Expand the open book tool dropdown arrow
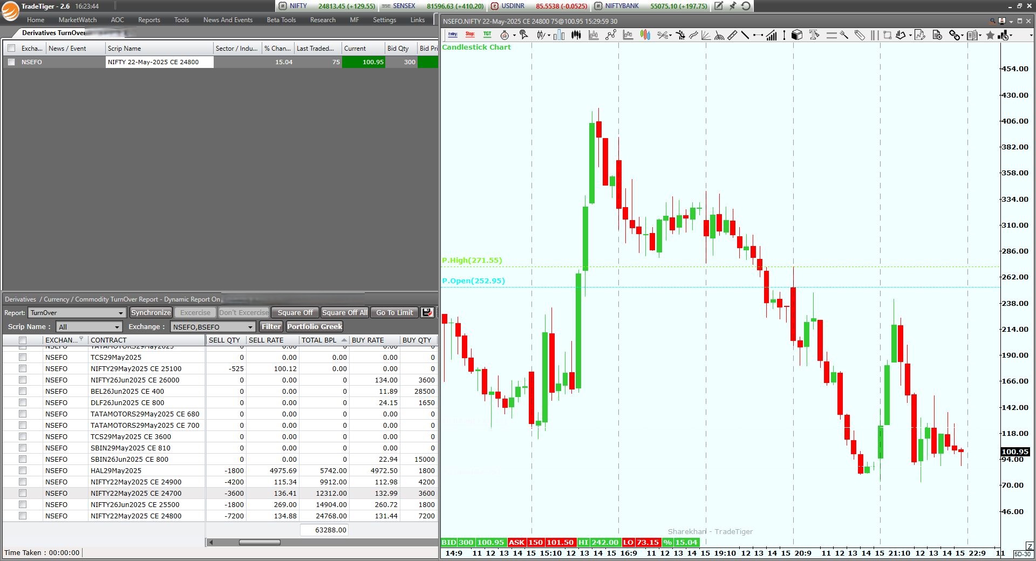Viewport: 1036px width, 561px height. pyautogui.click(x=980, y=35)
